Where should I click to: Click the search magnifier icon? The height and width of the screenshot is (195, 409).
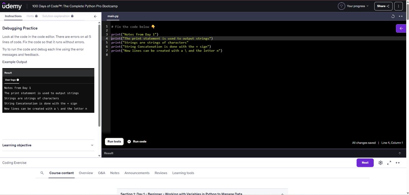[x=42, y=173]
